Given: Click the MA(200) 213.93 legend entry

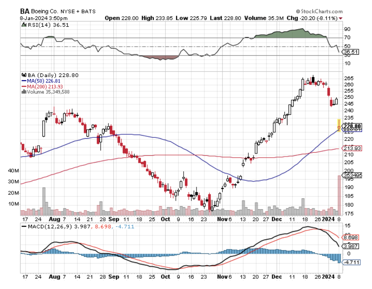Looking at the screenshot, I should coord(44,86).
